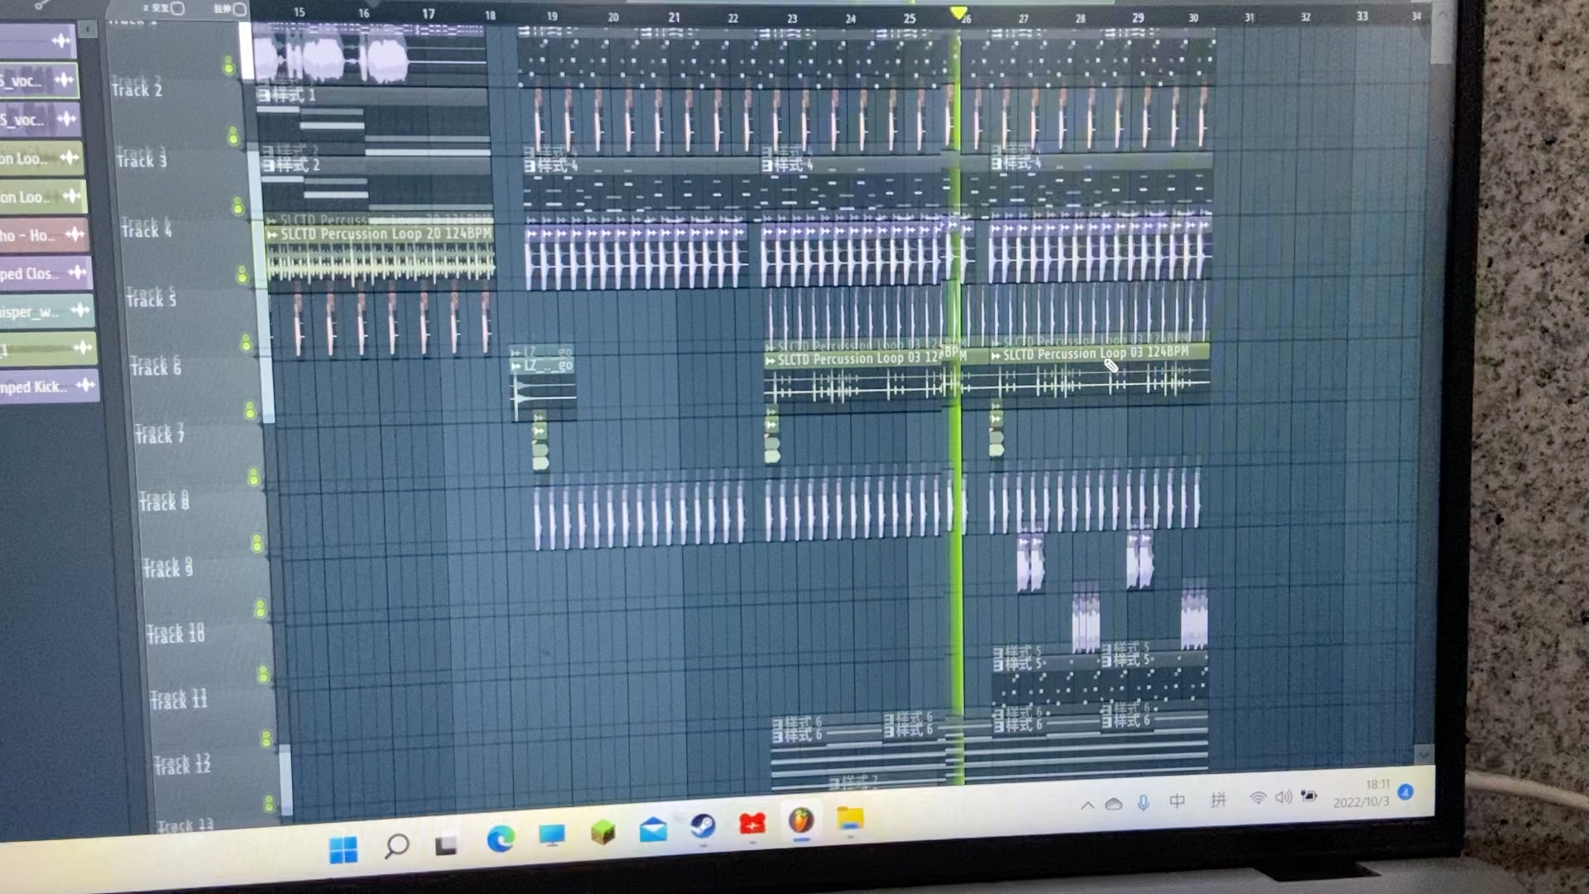Open the Mail app in taskbar

pos(653,829)
